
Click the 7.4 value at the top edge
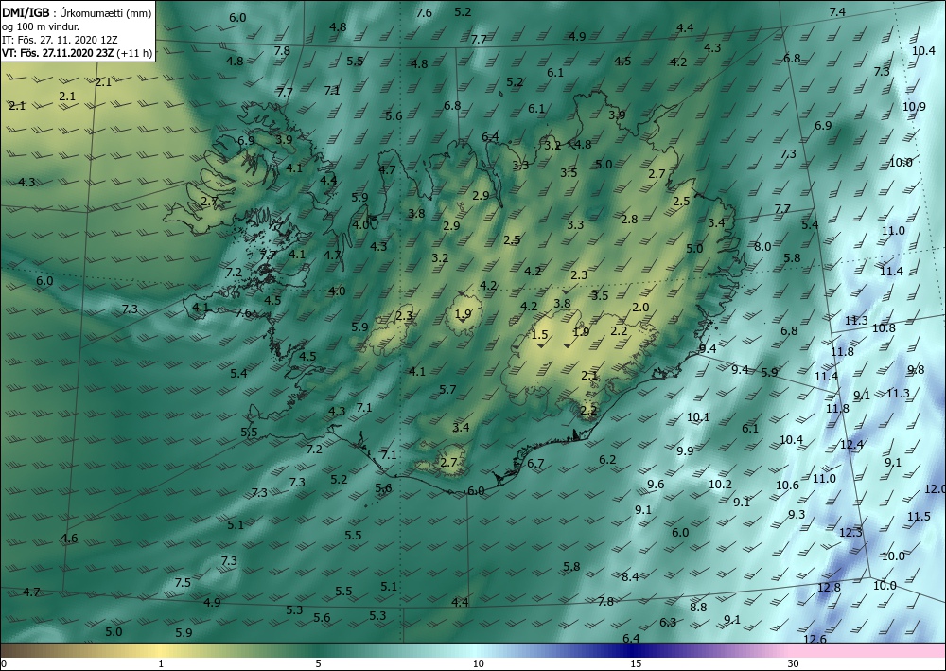[x=837, y=11]
